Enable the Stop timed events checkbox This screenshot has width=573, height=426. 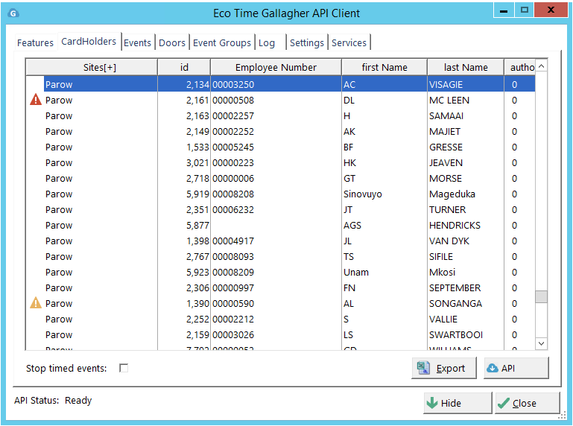pyautogui.click(x=124, y=368)
